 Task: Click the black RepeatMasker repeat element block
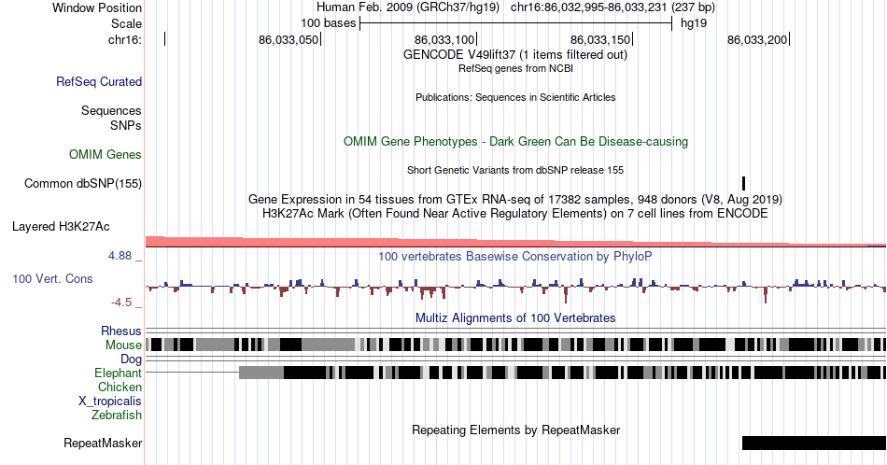point(814,443)
